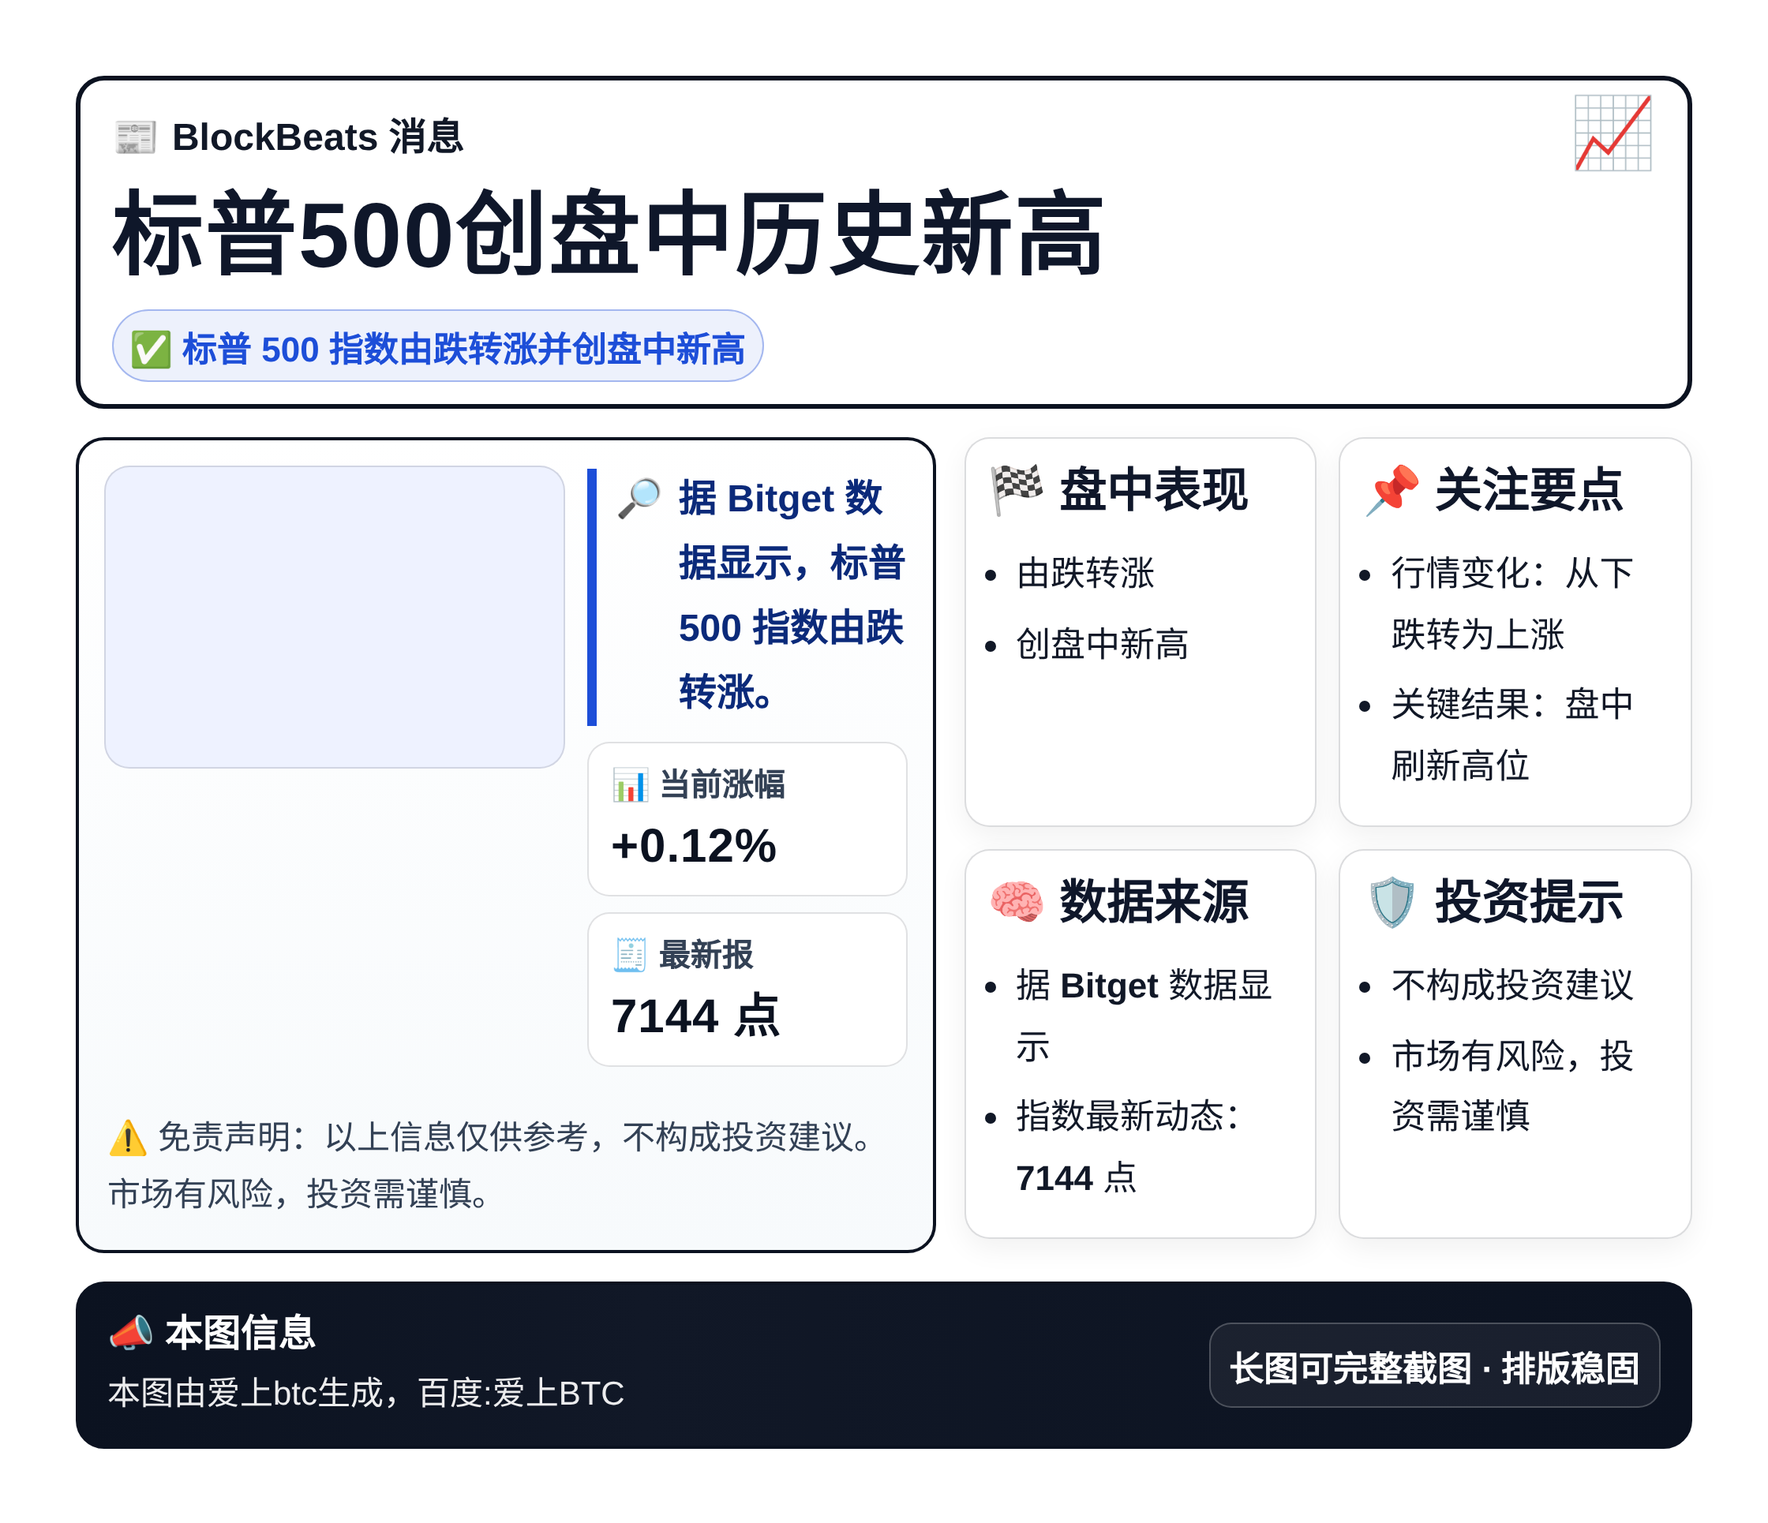Click the 标普 500 指数由跌转涨并创盘中新高 pill
Image resolution: width=1768 pixels, height=1523 pixels.
438,346
